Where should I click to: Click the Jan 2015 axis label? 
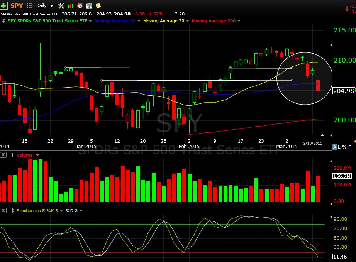click(x=86, y=147)
